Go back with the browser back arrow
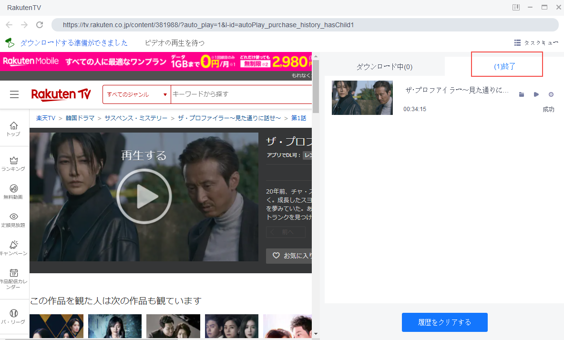This screenshot has width=564, height=340. 10,25
